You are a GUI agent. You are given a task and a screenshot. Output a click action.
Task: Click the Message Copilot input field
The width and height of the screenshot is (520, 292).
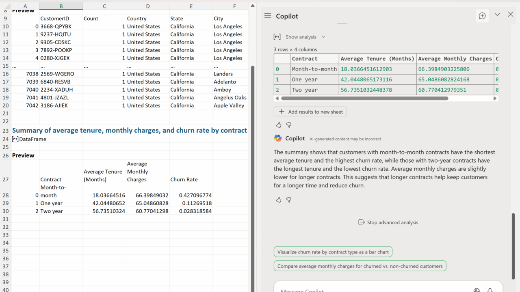pos(366,289)
